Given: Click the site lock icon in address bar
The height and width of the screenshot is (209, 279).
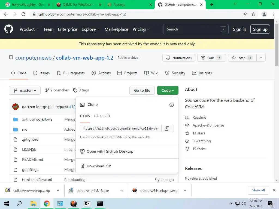Looking at the screenshot, I should 34,14.
